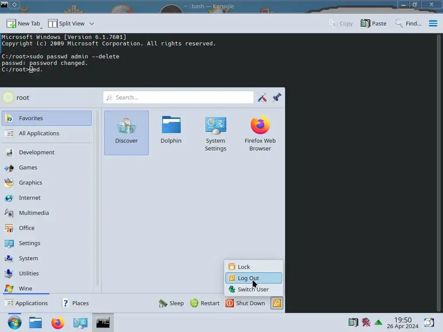The image size is (443, 332).
Task: Launch Firefox Web Browser from Favorites
Action: [260, 133]
